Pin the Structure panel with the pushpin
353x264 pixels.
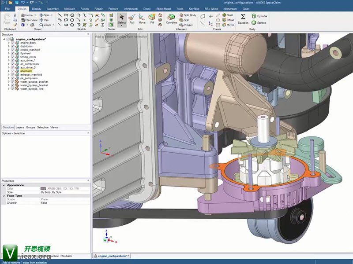[x=88, y=34]
